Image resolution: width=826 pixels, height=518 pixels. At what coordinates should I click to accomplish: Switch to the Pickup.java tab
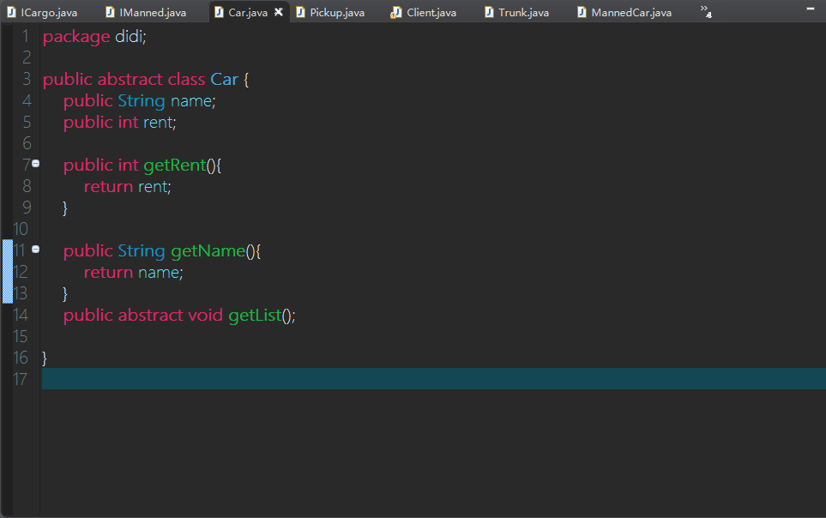pyautogui.click(x=336, y=13)
